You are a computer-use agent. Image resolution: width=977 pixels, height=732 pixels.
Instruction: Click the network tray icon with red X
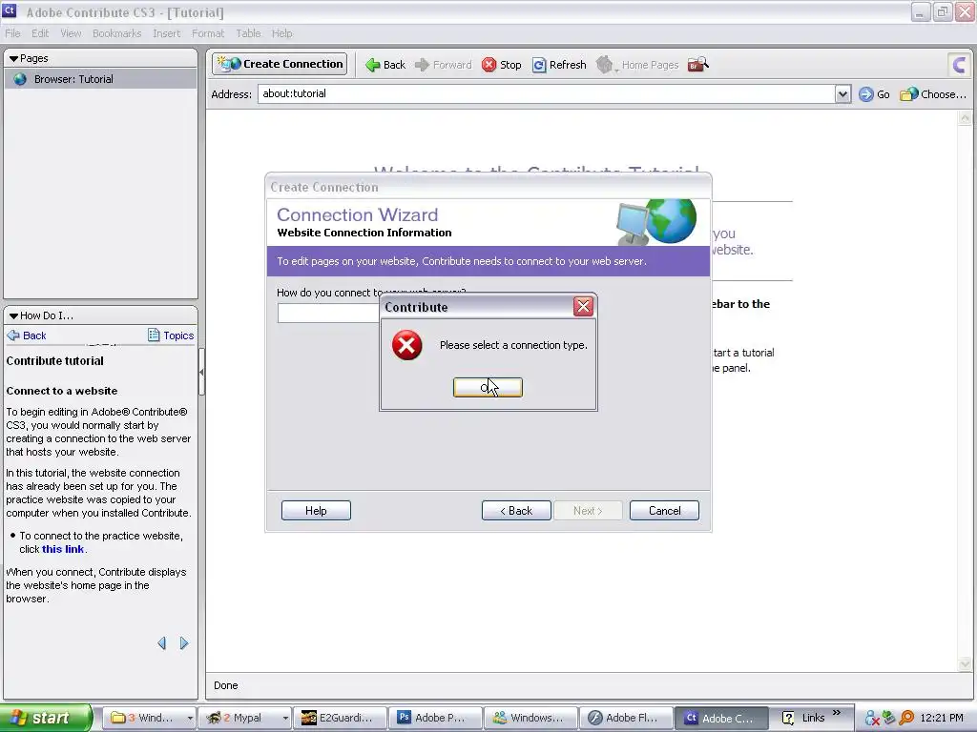872,718
